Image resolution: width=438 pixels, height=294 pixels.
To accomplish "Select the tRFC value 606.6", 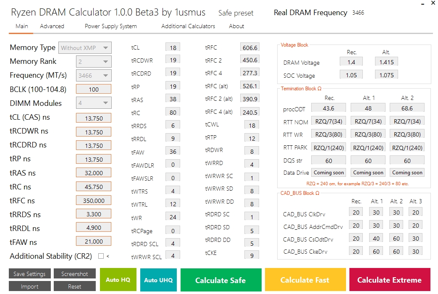I will [x=250, y=47].
